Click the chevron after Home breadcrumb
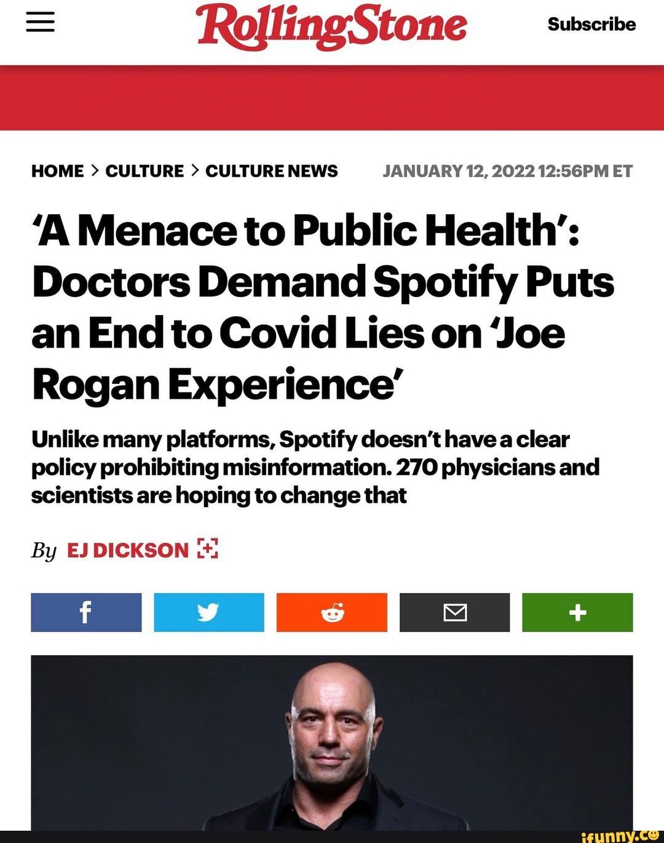The image size is (664, 843). 95,171
